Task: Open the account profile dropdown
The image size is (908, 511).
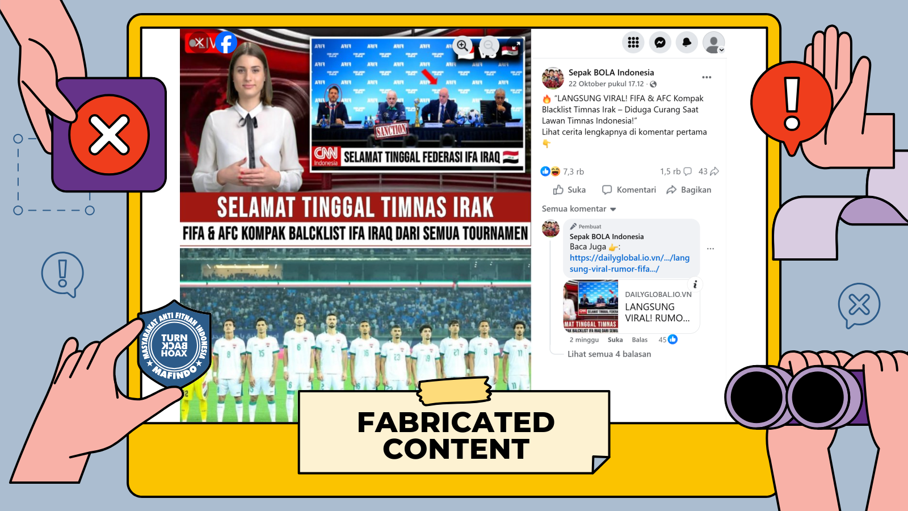Action: (713, 43)
